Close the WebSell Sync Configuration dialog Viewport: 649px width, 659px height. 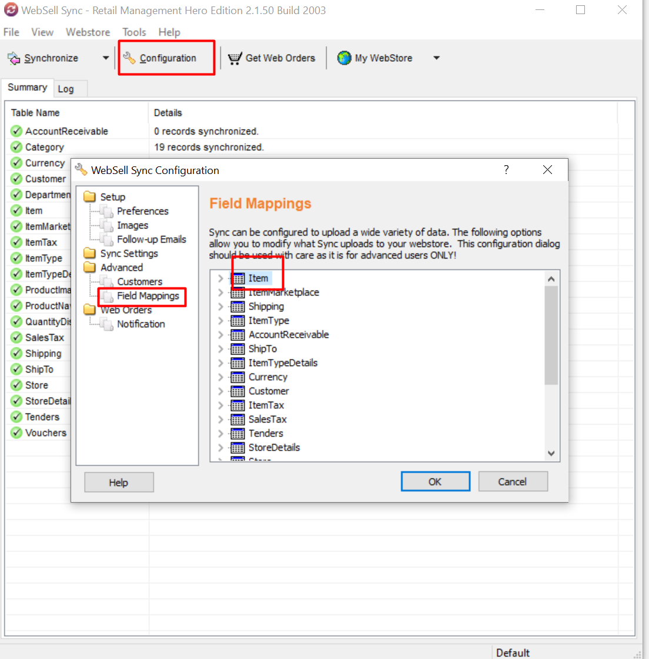[547, 170]
